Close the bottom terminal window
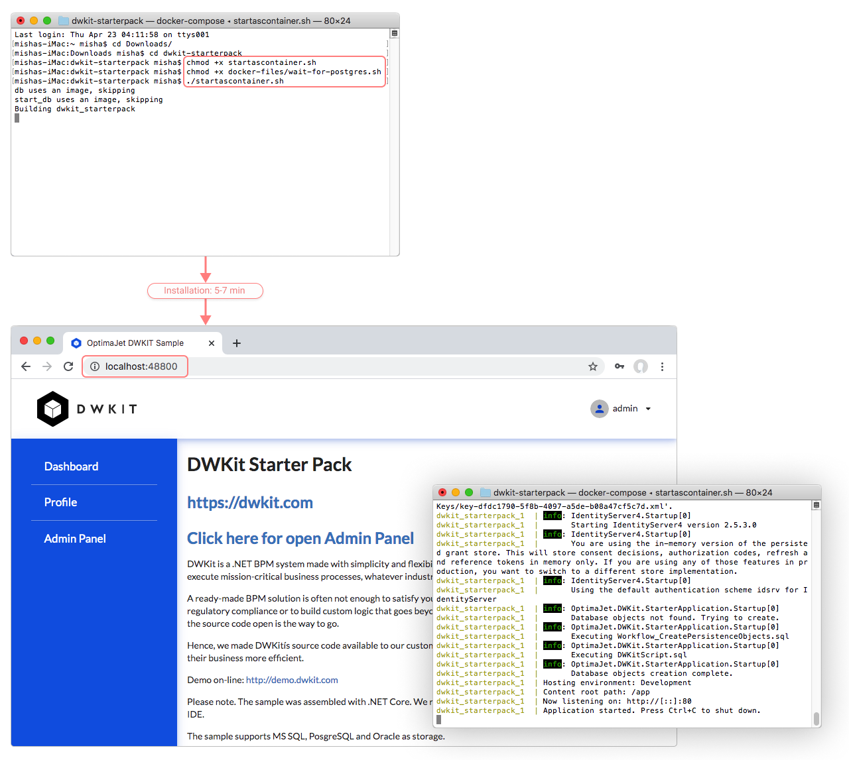 (x=442, y=492)
